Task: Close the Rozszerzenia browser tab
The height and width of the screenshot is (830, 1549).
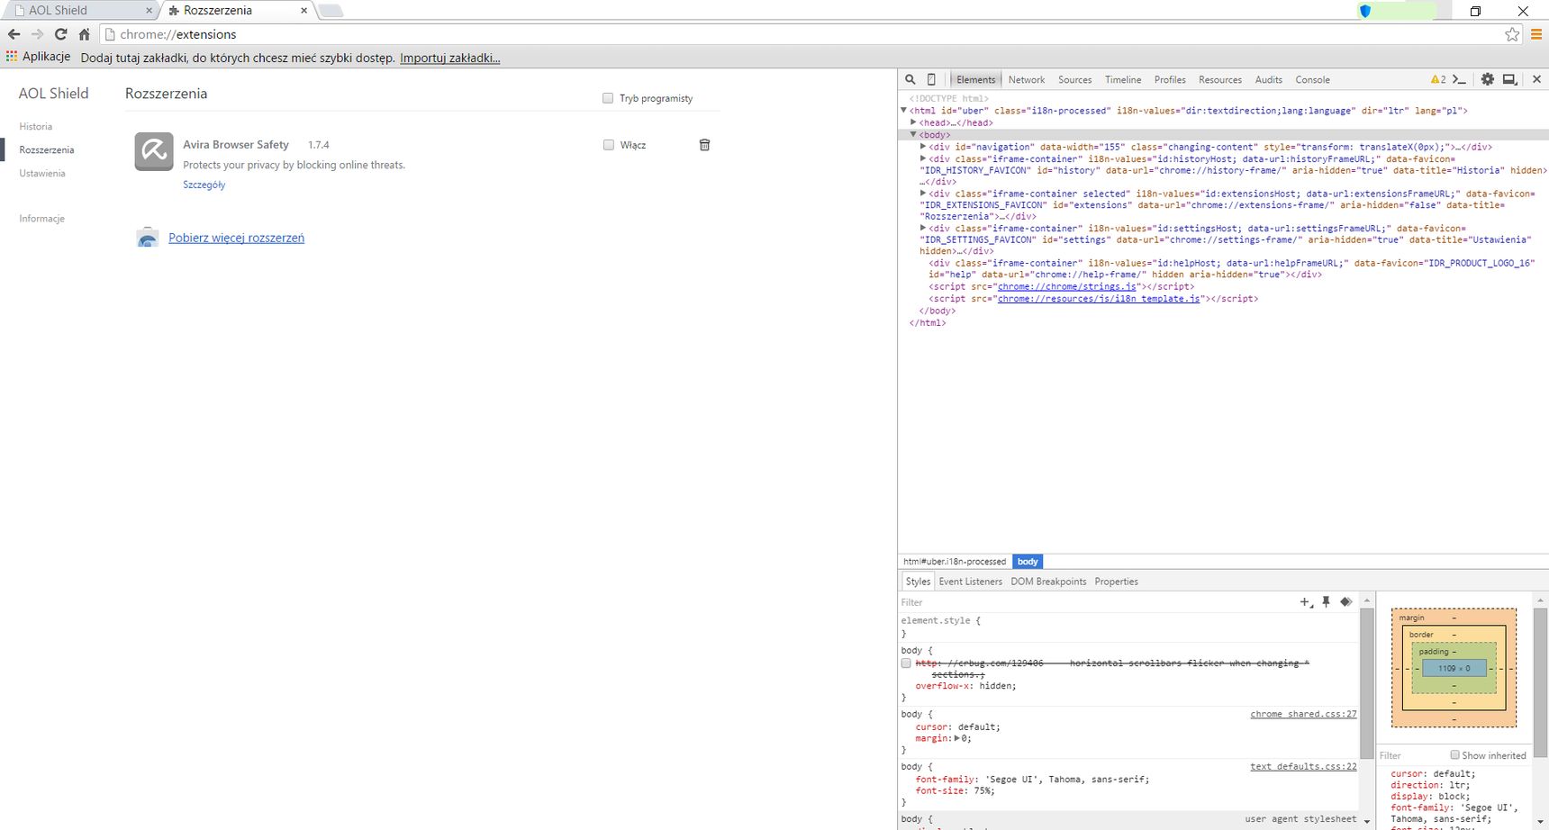Action: [303, 11]
